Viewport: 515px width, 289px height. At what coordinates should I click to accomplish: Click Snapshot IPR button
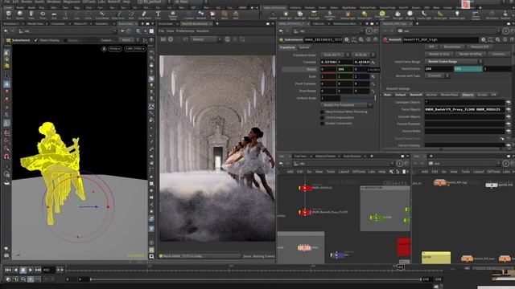click(480, 47)
